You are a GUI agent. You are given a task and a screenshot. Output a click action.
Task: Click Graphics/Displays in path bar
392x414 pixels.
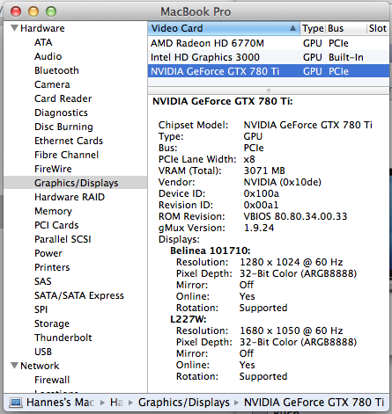pos(184,403)
